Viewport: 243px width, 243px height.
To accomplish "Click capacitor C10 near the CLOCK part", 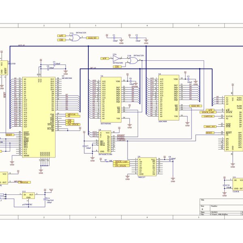I will [x=224, y=185].
